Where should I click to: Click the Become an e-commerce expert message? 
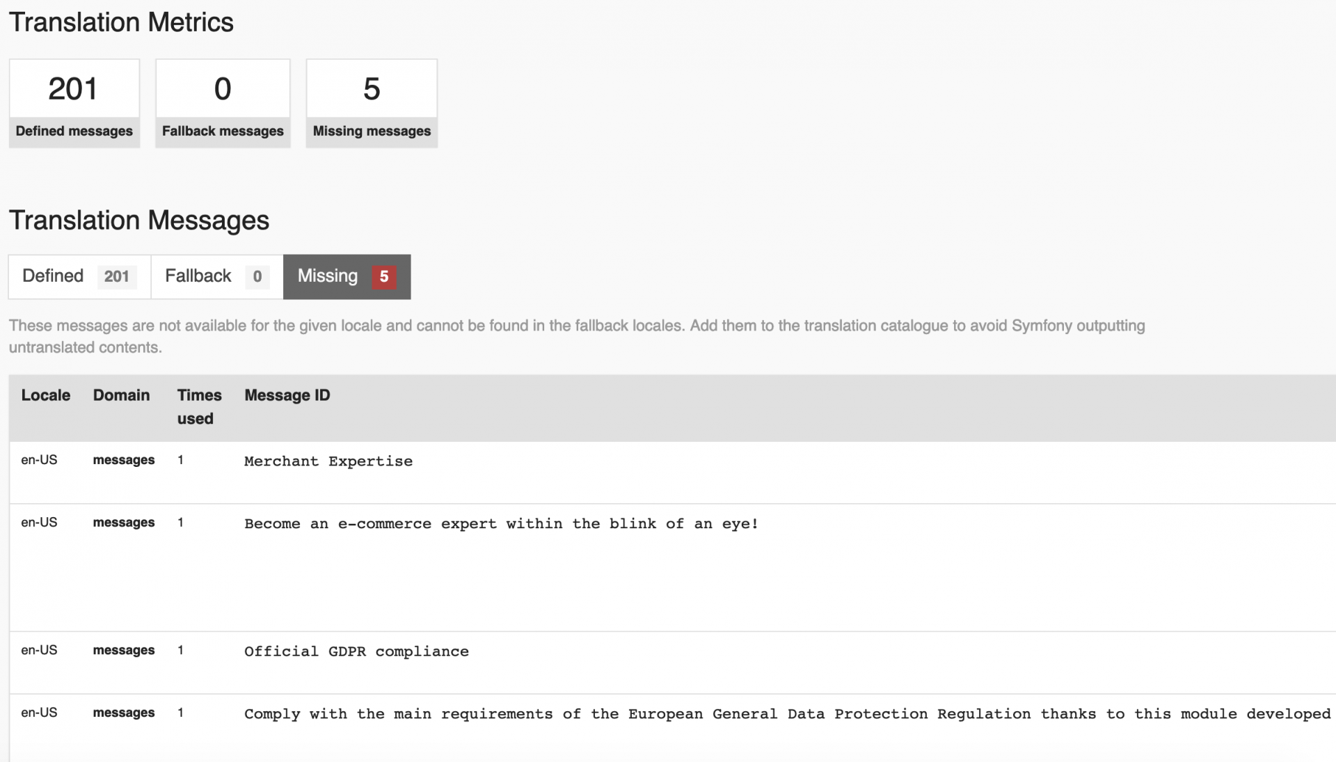501,524
